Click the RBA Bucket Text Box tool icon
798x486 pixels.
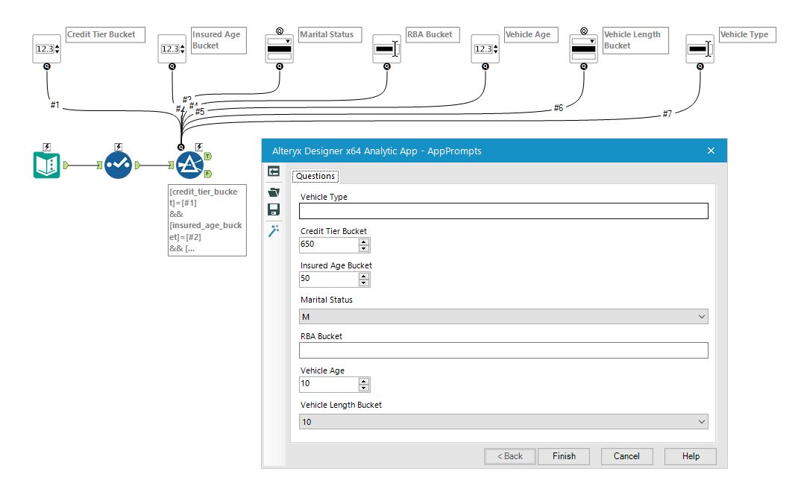pos(386,48)
